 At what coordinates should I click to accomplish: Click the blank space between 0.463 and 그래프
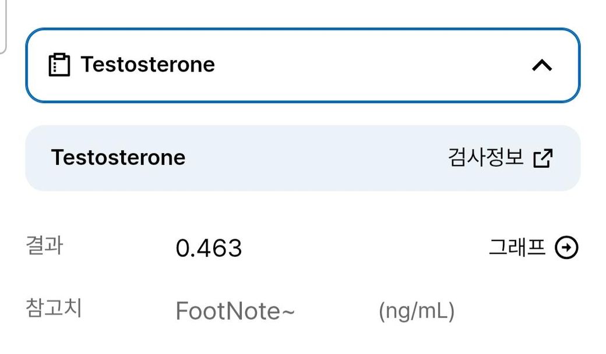click(x=361, y=249)
